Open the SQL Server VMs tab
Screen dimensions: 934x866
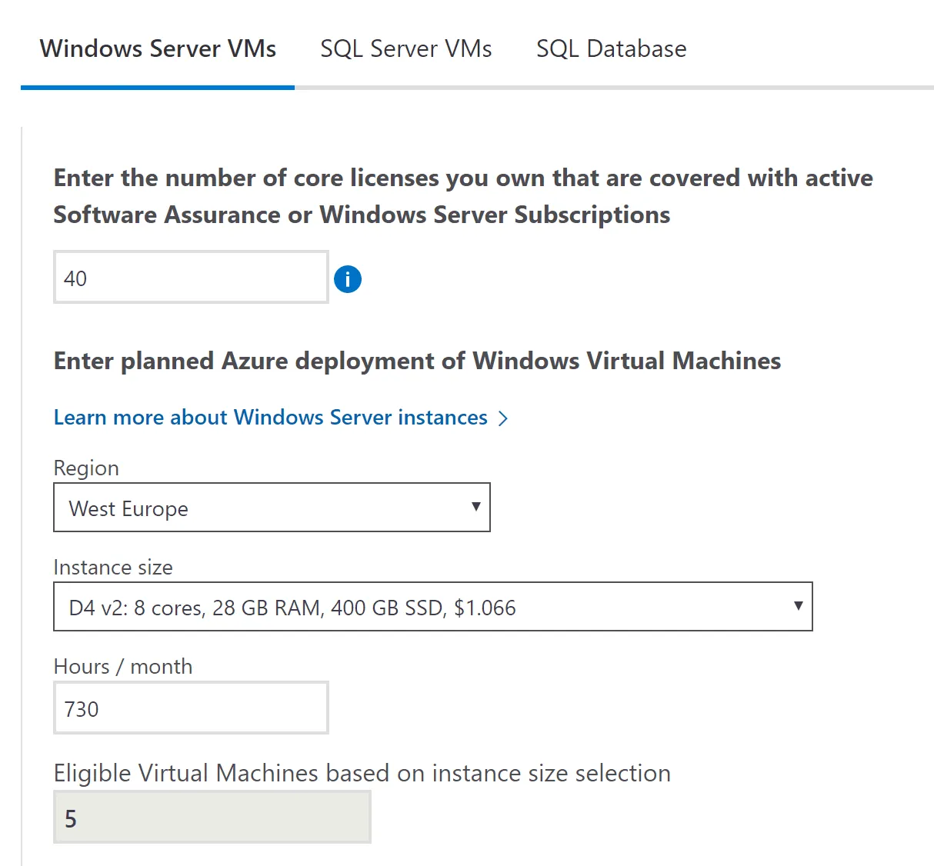tap(406, 48)
